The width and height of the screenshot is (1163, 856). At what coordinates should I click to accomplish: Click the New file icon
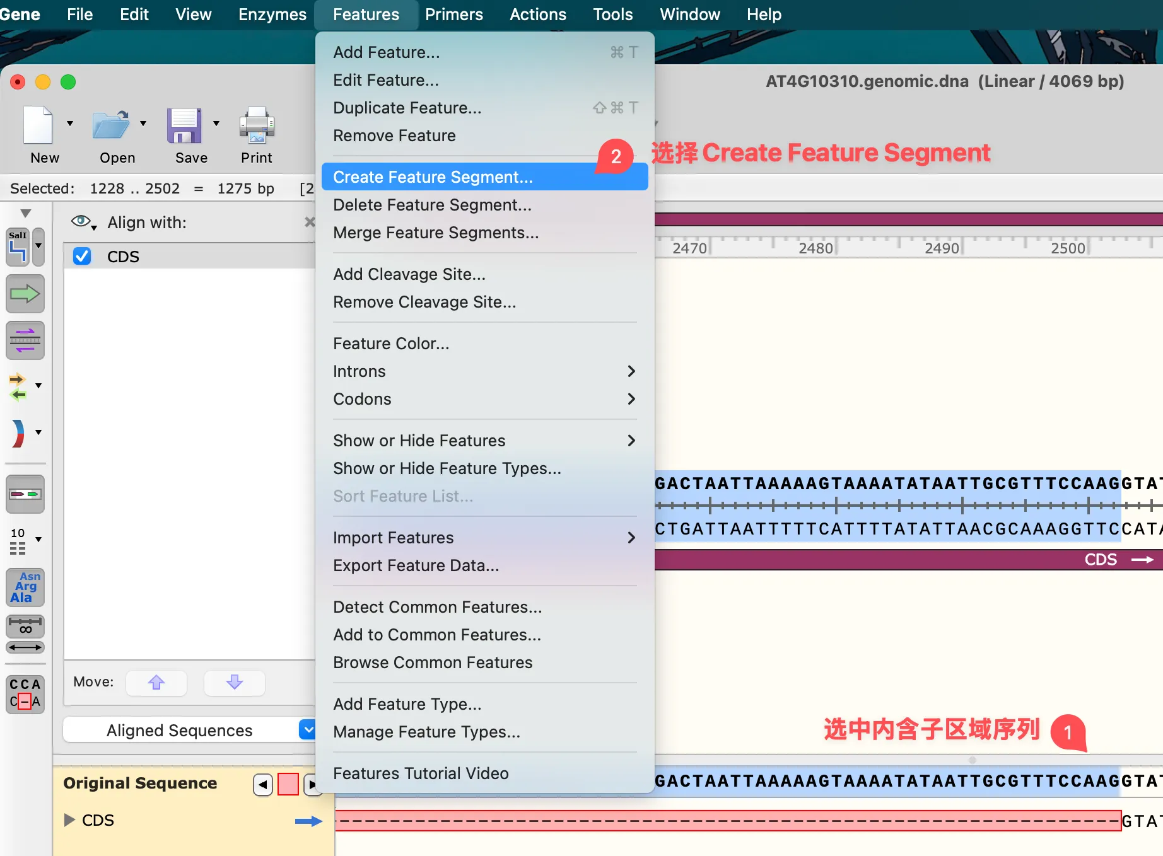(38, 125)
